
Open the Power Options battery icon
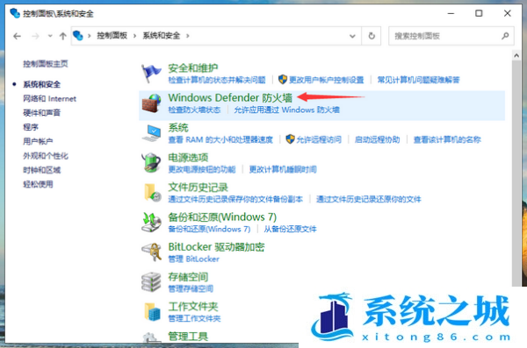coord(151,163)
